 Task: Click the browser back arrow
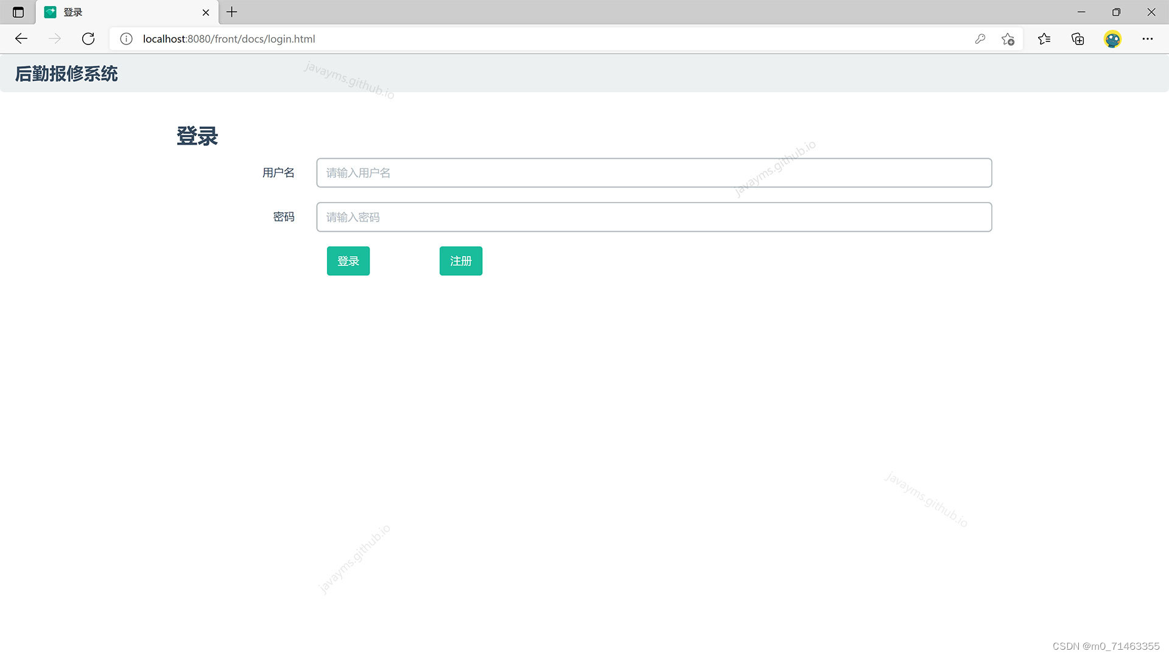point(21,39)
